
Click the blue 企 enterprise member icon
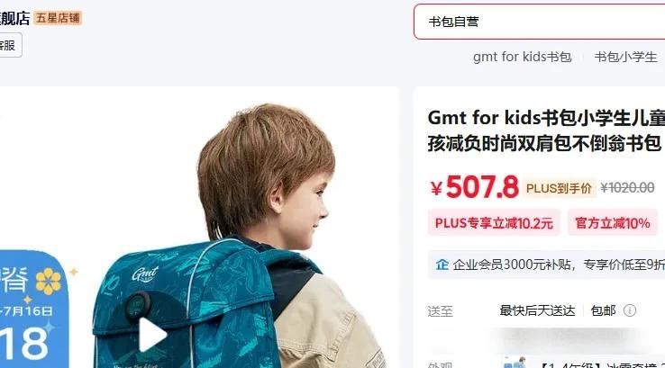442,265
